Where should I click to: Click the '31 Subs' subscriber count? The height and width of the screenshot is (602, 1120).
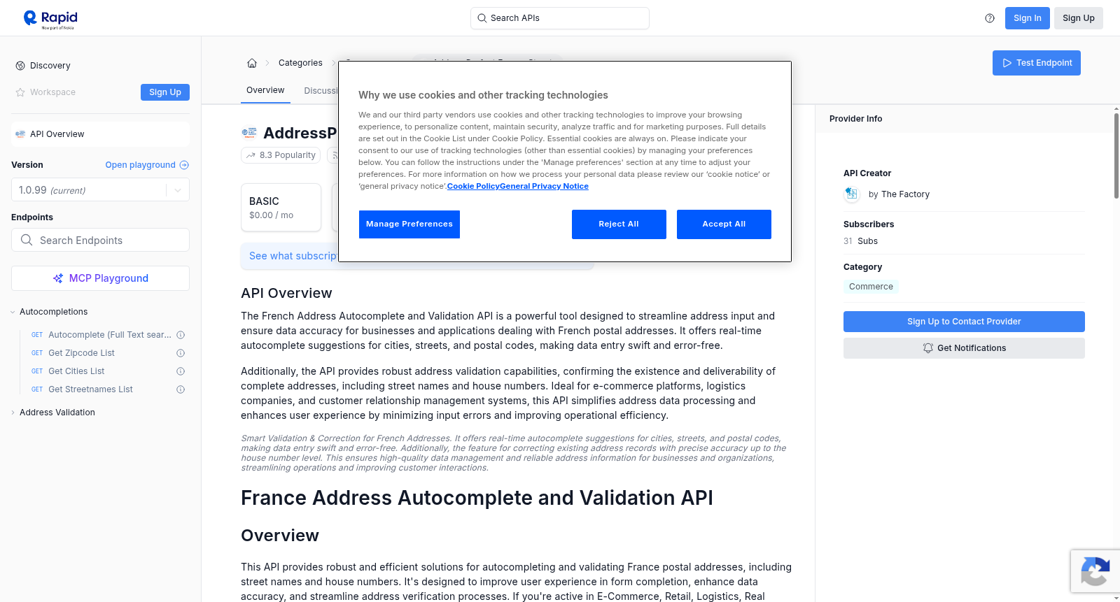860,241
